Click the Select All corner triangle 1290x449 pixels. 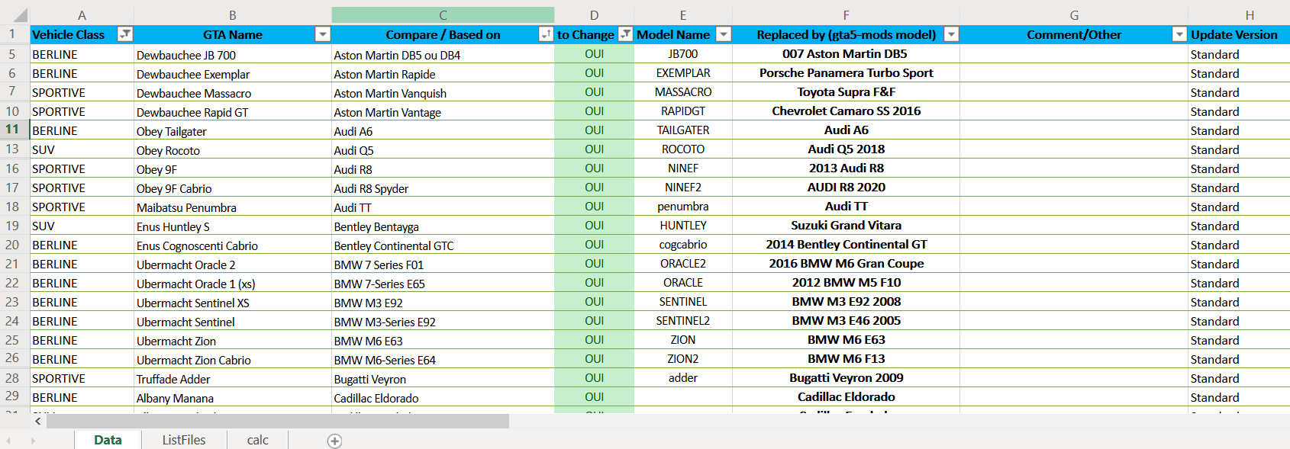20,15
